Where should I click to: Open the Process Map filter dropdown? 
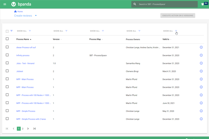(x=103, y=31)
